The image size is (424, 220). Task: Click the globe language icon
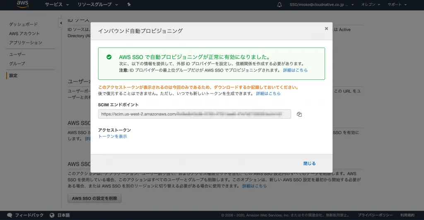coord(52,215)
